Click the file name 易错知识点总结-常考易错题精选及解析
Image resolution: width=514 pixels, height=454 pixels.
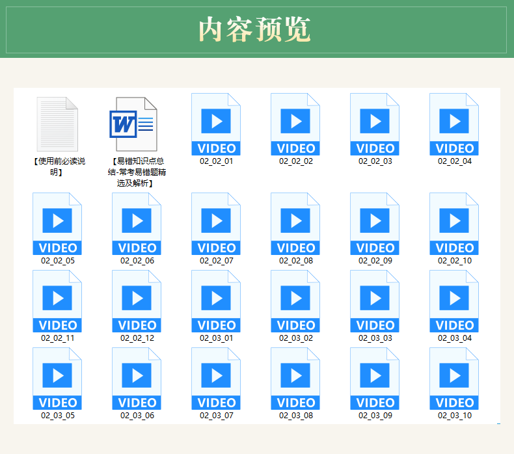(137, 172)
